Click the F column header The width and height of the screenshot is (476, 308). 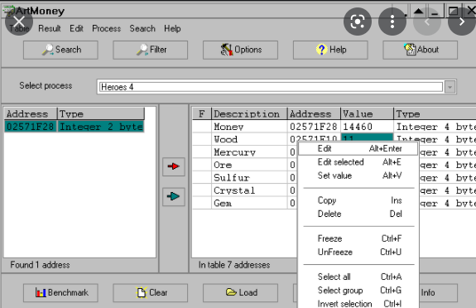coord(201,114)
